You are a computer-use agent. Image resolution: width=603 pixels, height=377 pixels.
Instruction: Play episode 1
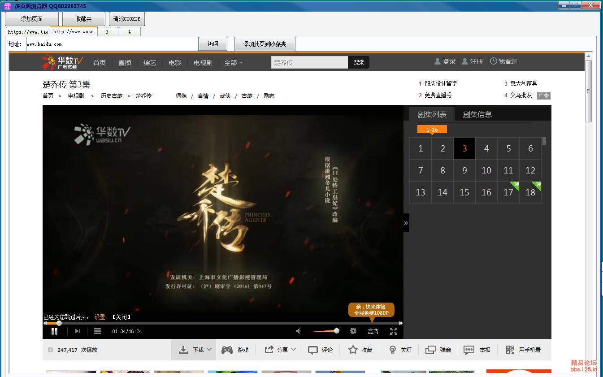click(x=421, y=148)
